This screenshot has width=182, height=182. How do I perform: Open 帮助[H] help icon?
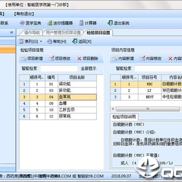coord(50,41)
